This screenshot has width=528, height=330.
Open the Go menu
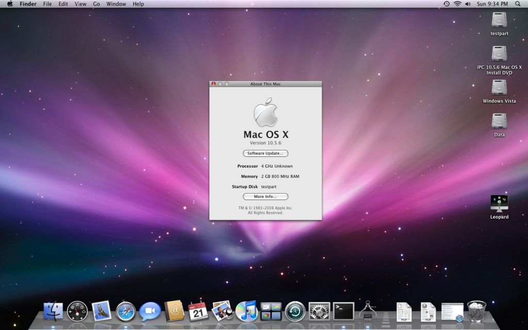pos(96,4)
